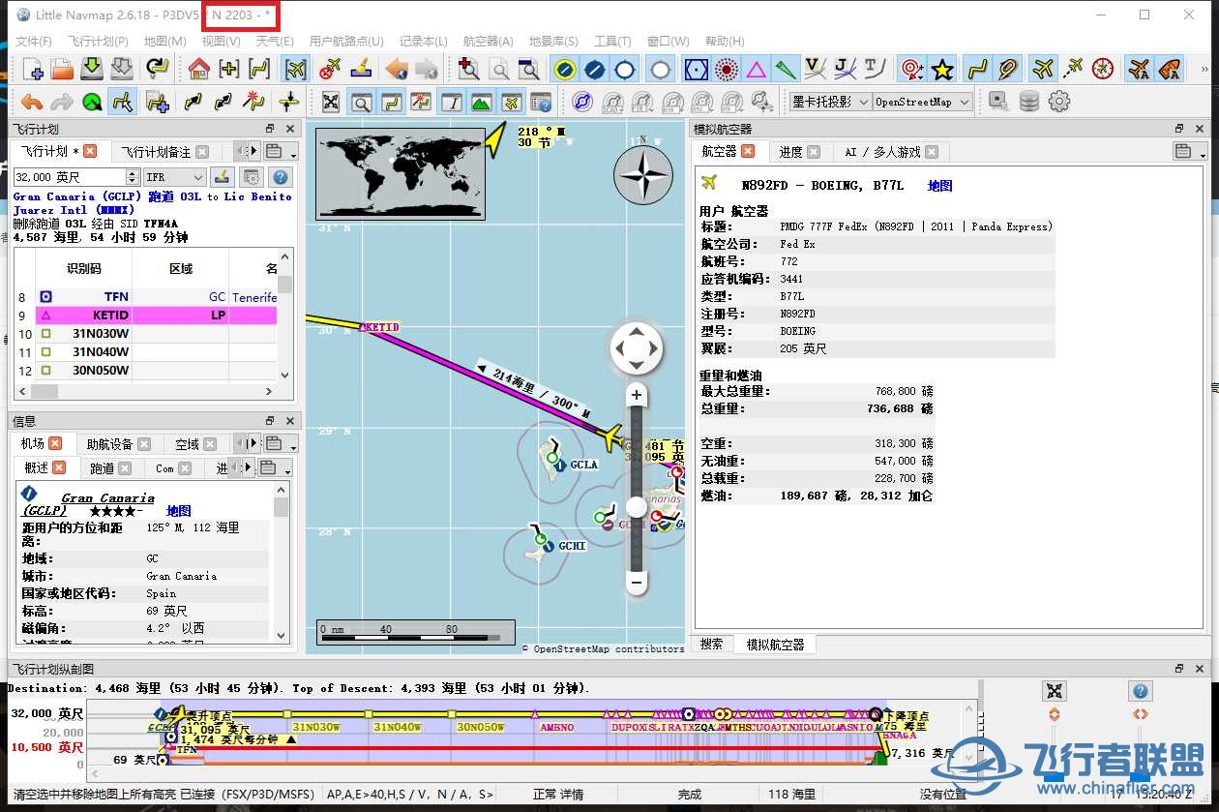
Task: Click the Gran Canaria 地图 link
Action: [x=178, y=511]
